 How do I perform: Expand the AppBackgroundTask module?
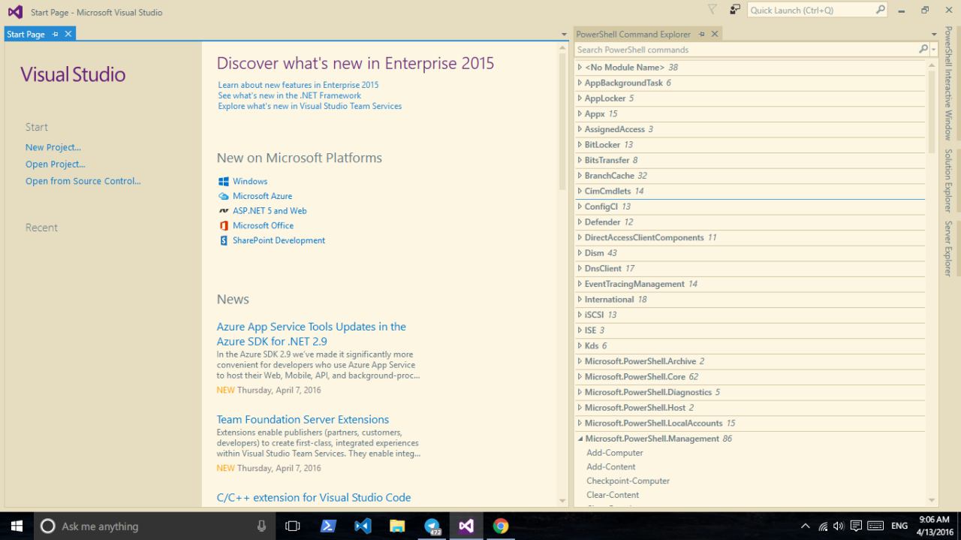point(580,83)
